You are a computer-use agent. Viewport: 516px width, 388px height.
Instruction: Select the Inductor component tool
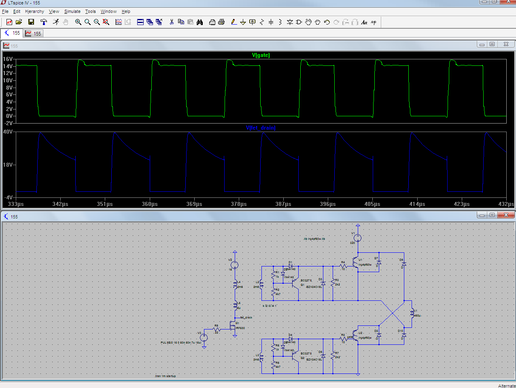coord(280,22)
